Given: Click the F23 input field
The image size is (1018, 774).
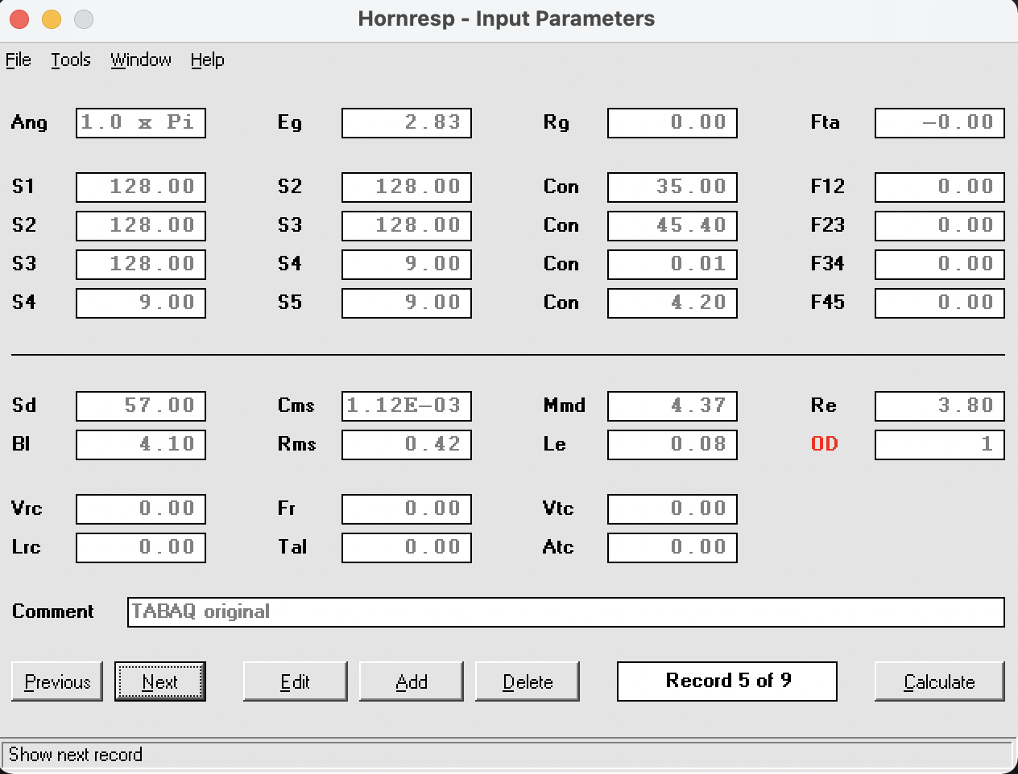Looking at the screenshot, I should tap(940, 226).
